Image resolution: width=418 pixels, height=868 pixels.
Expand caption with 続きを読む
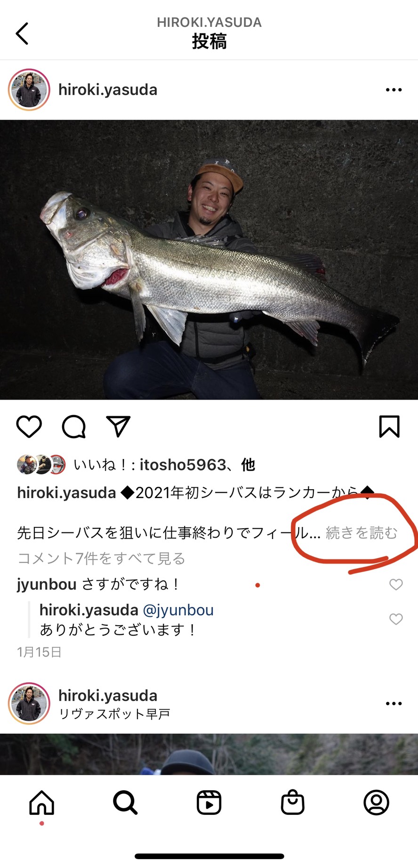pyautogui.click(x=362, y=533)
